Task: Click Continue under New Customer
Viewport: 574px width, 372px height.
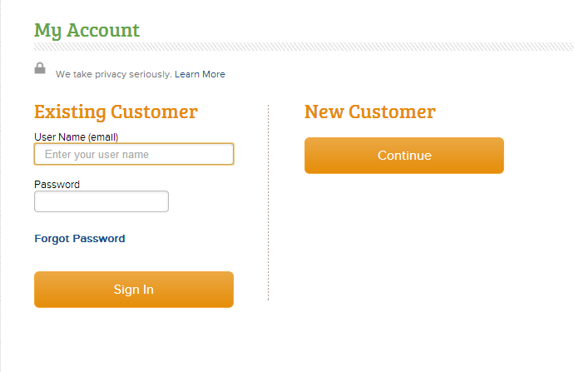Action: [404, 156]
